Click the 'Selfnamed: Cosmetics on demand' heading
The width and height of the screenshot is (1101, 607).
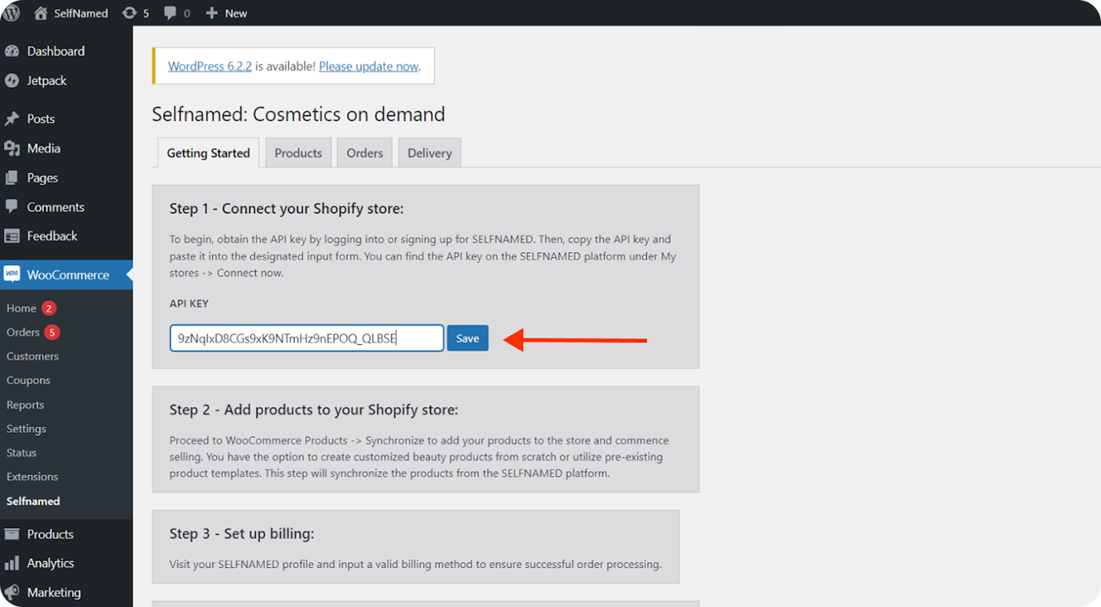pos(298,114)
